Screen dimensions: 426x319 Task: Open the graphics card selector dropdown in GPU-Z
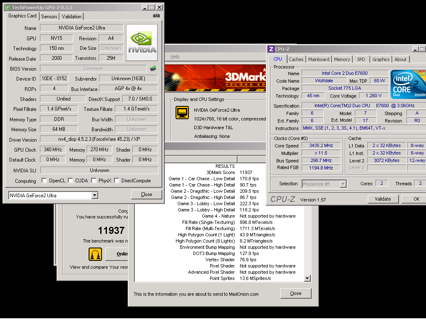94,195
